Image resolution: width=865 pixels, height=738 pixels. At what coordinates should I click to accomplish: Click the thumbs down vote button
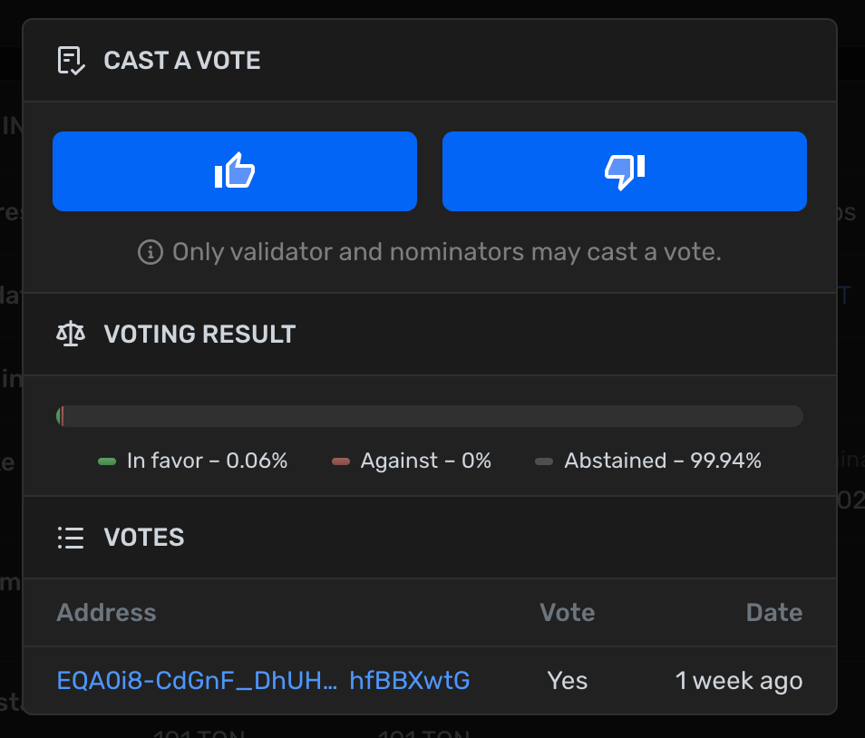click(624, 171)
